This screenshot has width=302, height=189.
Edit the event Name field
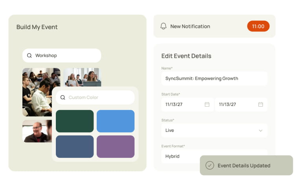tap(214, 78)
